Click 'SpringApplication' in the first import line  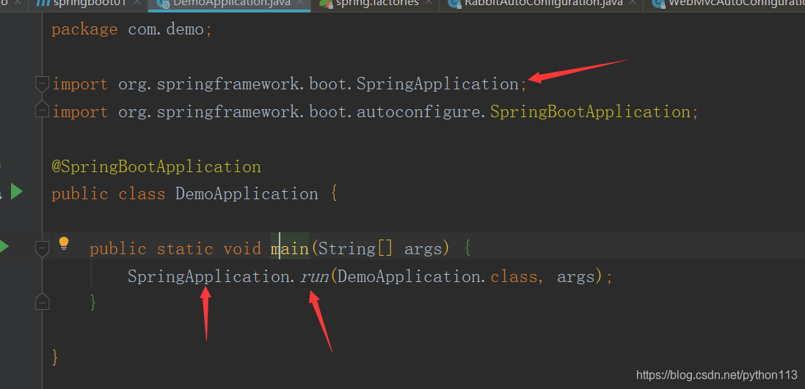(x=438, y=84)
